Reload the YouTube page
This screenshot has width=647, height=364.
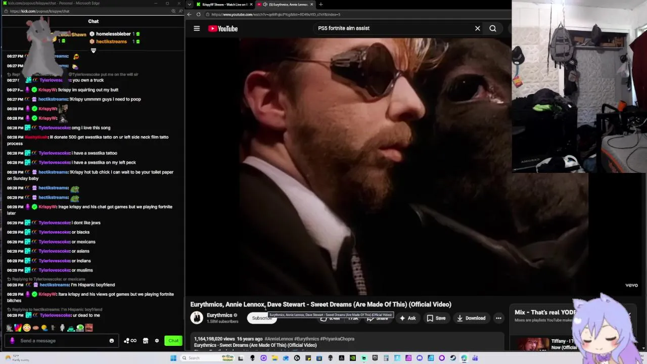tap(199, 14)
